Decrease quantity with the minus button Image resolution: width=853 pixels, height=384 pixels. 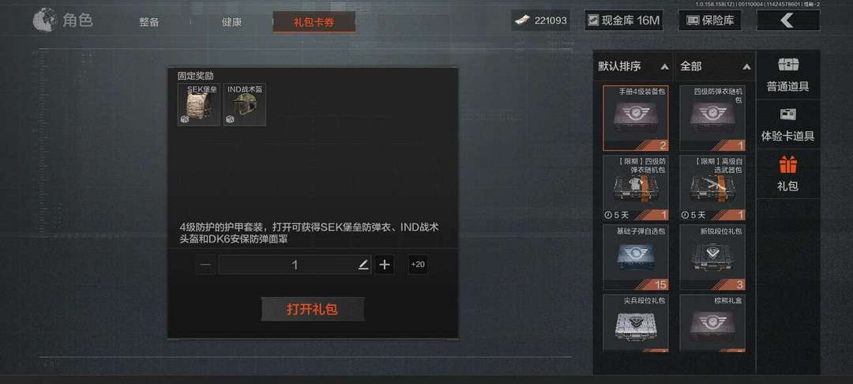pos(205,265)
